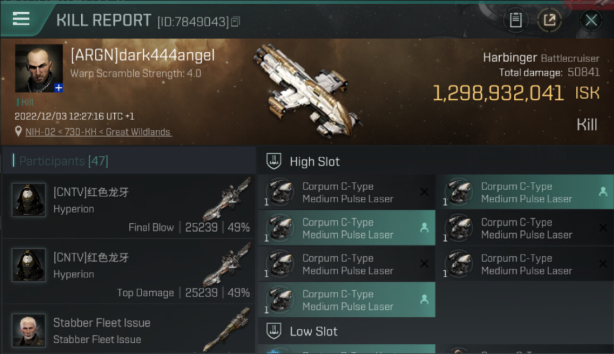
Task: Click the Participants [47] header
Action: point(64,161)
